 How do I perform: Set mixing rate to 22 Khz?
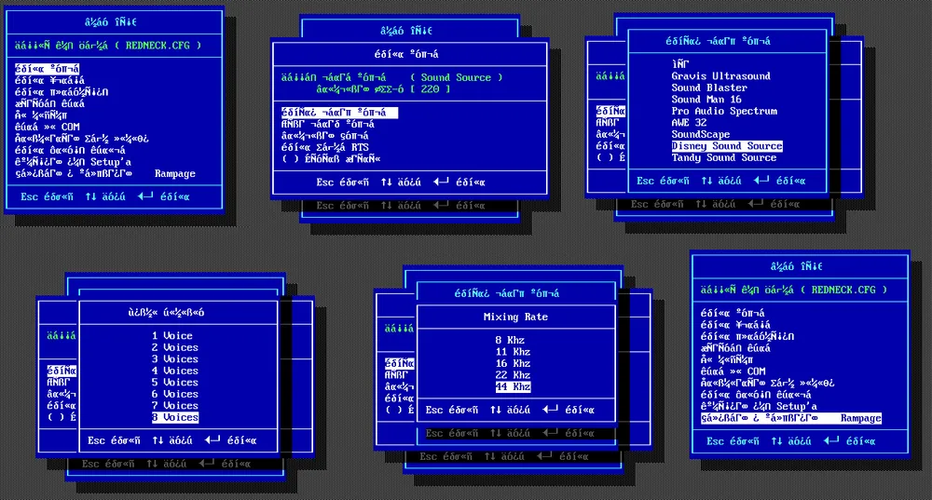(513, 375)
